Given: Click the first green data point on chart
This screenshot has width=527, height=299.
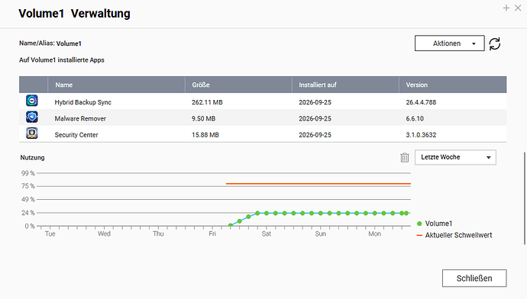Looking at the screenshot, I should click(x=231, y=225).
